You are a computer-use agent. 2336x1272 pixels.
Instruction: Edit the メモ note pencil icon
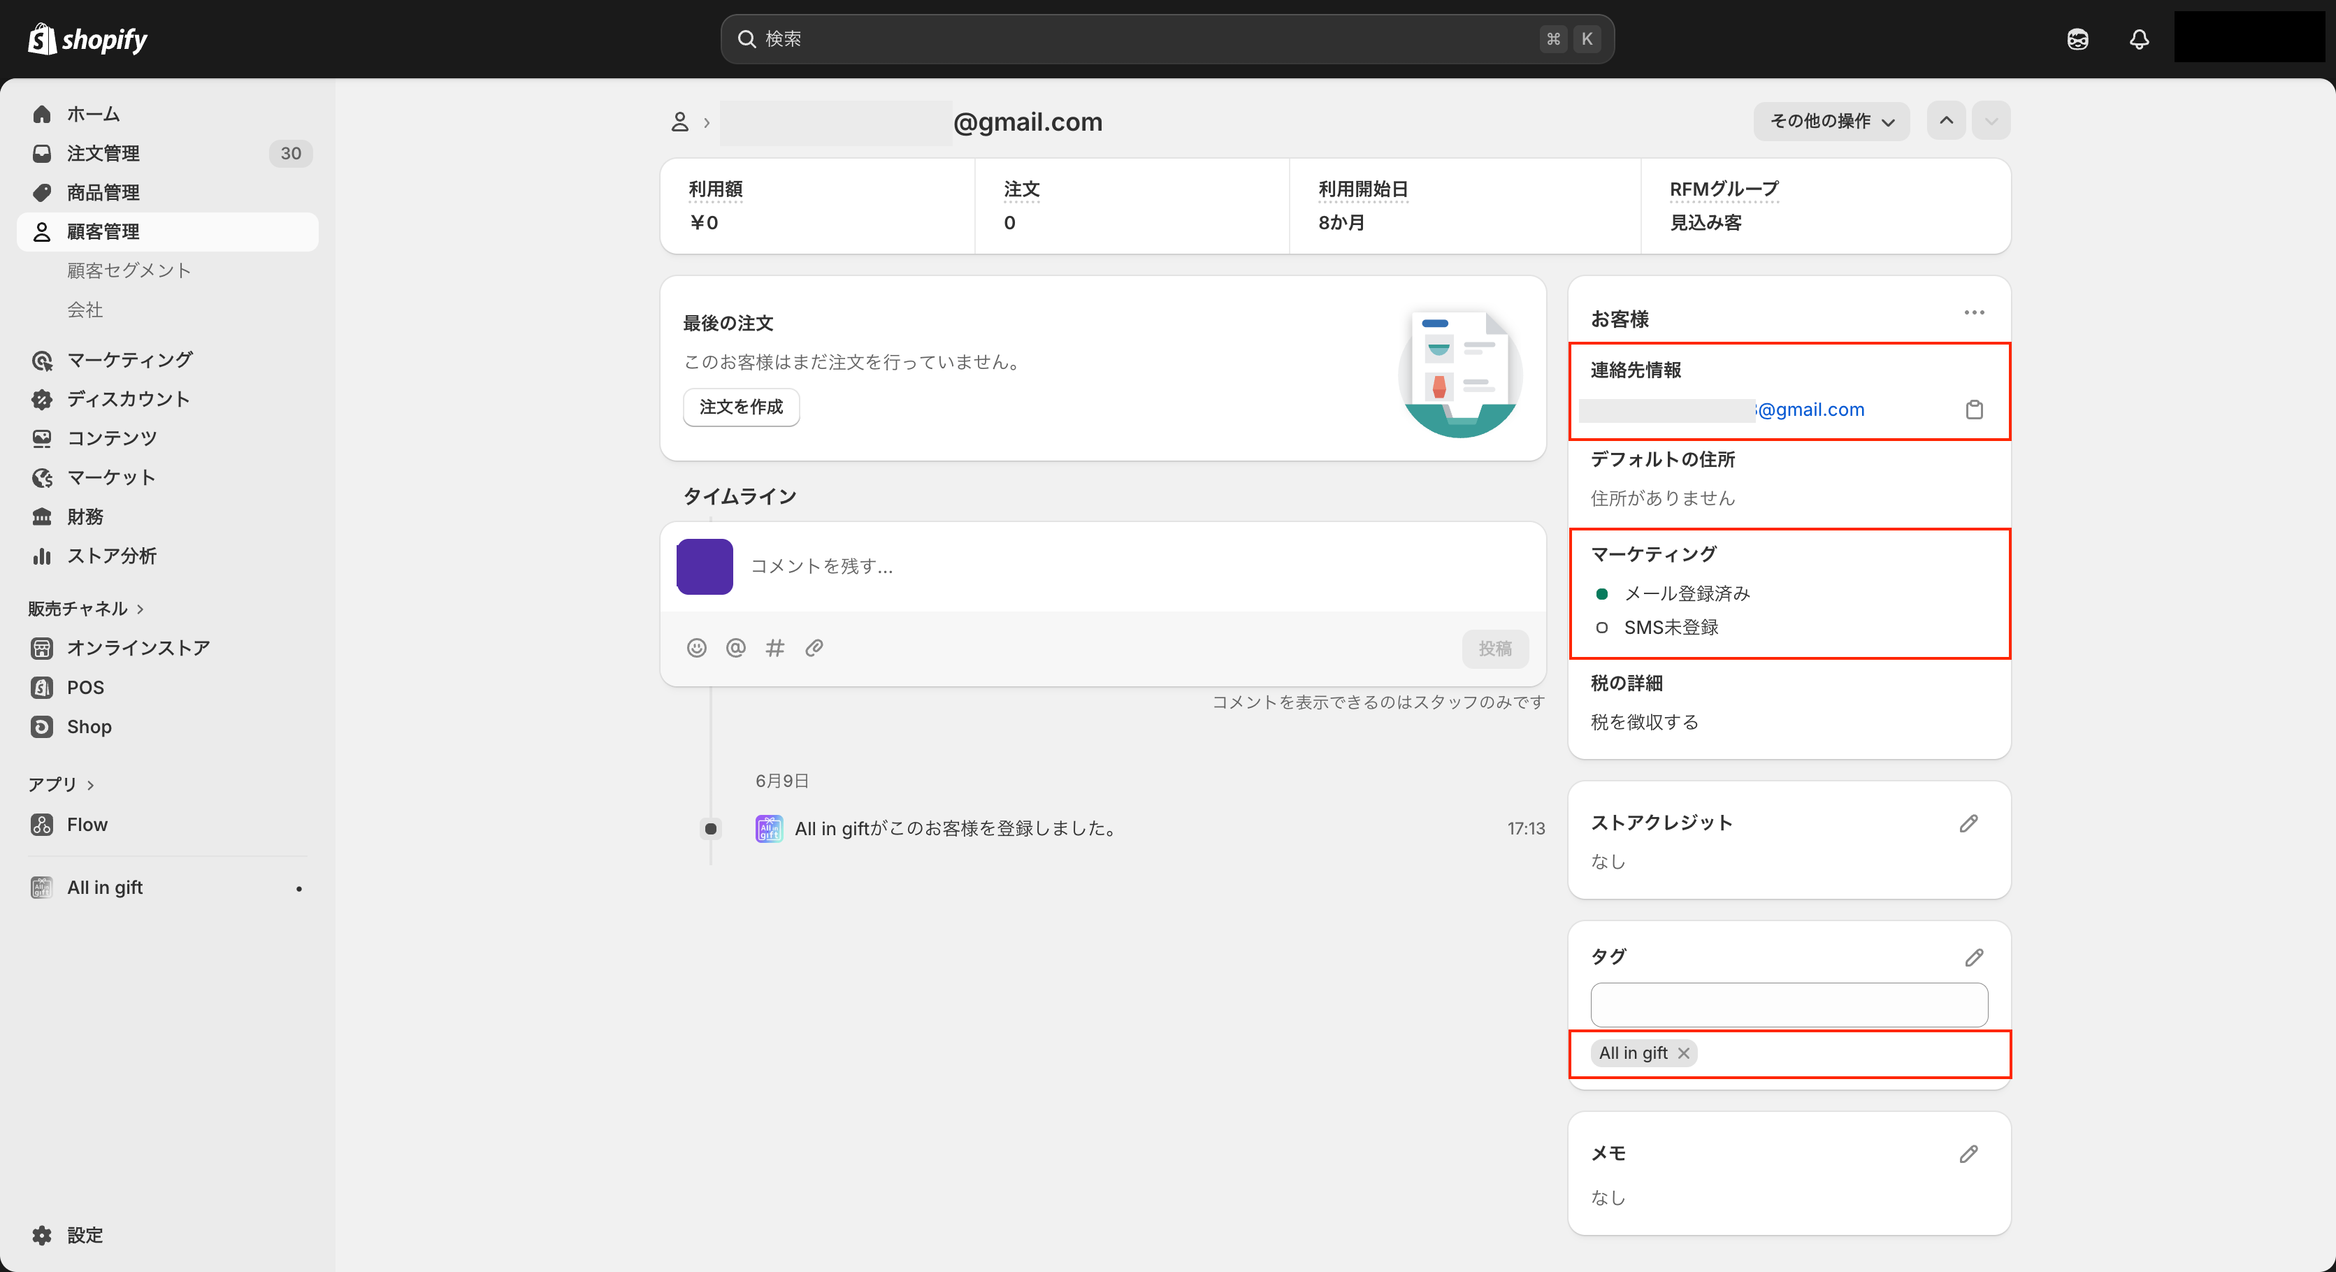click(1968, 1154)
